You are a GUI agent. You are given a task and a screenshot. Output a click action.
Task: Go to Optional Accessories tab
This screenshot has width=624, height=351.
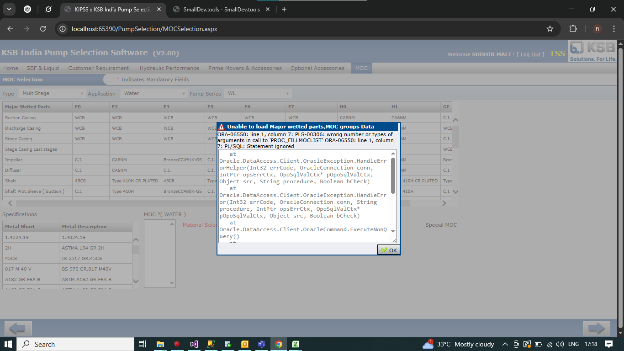317,68
